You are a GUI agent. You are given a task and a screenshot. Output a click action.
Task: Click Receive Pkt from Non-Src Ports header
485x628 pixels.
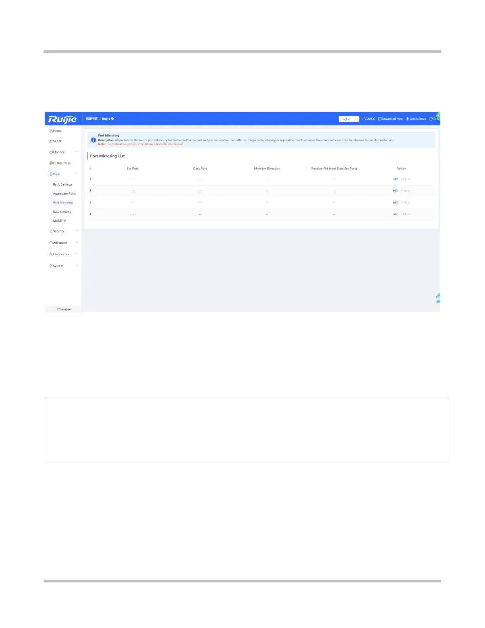334,168
